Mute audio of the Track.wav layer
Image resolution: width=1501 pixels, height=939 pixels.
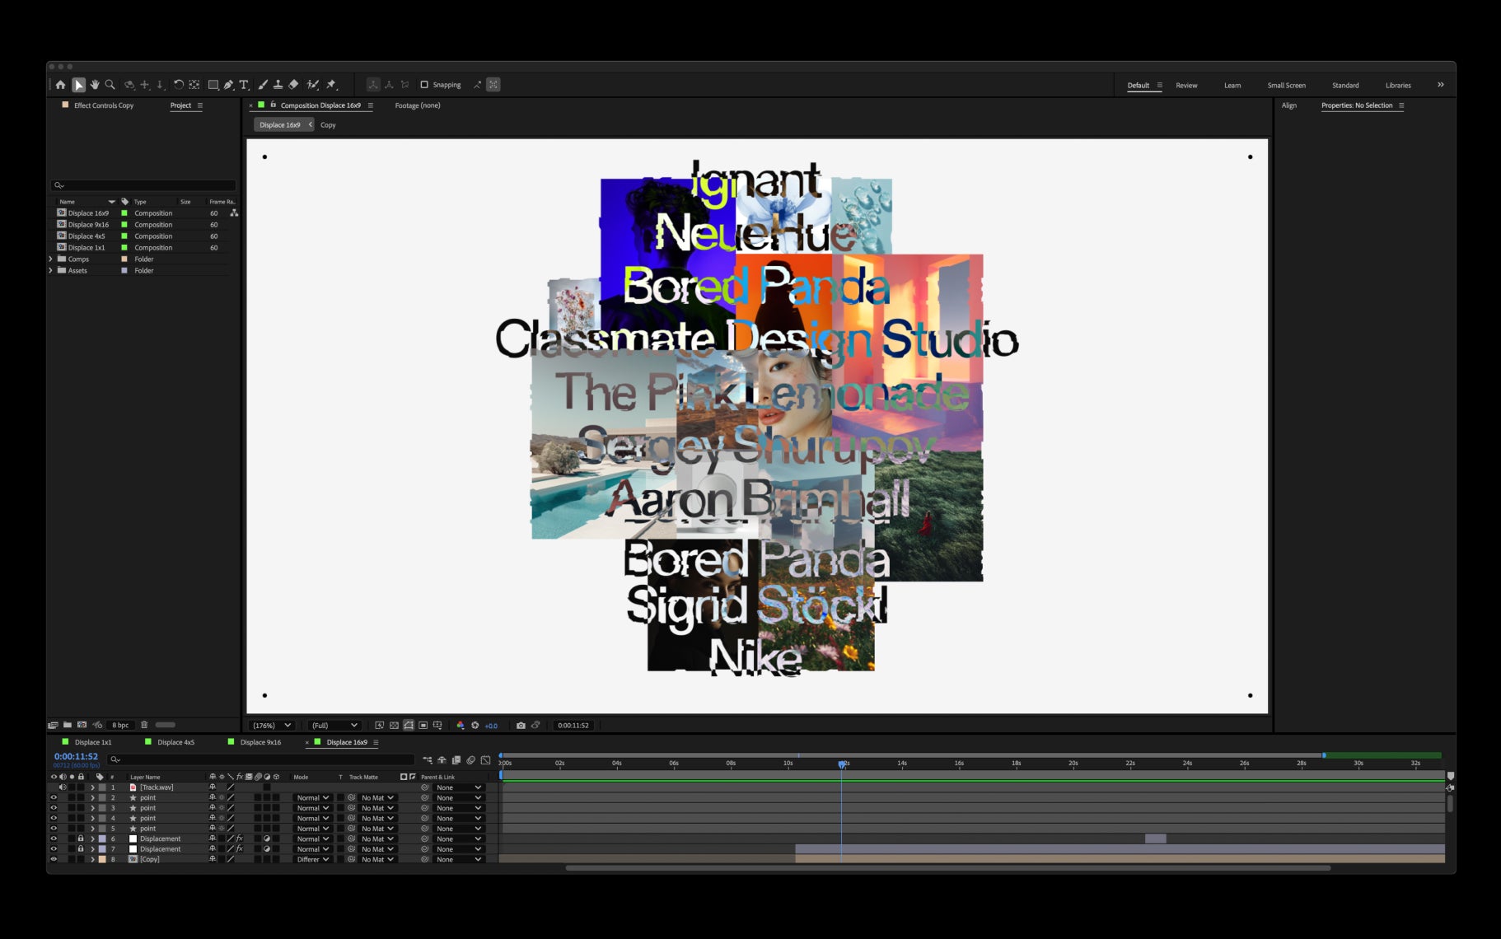[x=63, y=787]
